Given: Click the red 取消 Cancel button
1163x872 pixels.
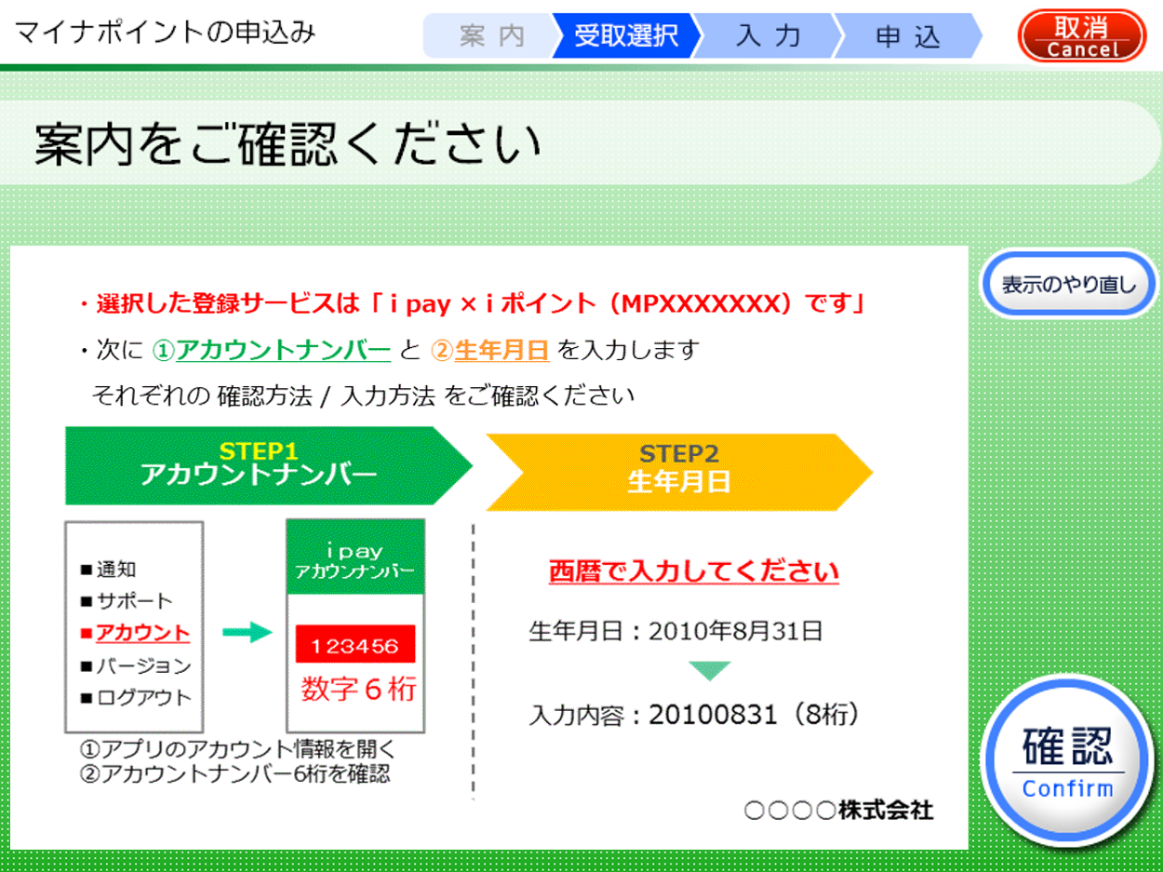Looking at the screenshot, I should pos(1082,34).
